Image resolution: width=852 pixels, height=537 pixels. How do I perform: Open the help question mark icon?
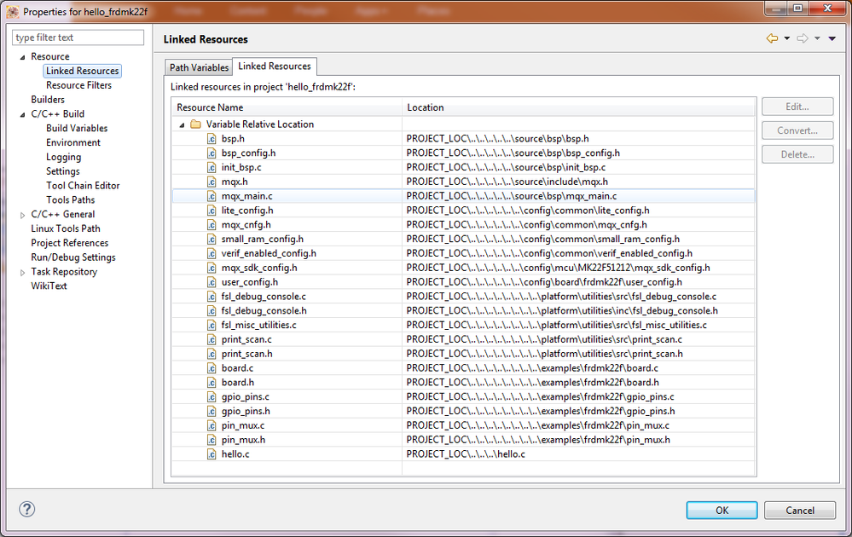(26, 509)
